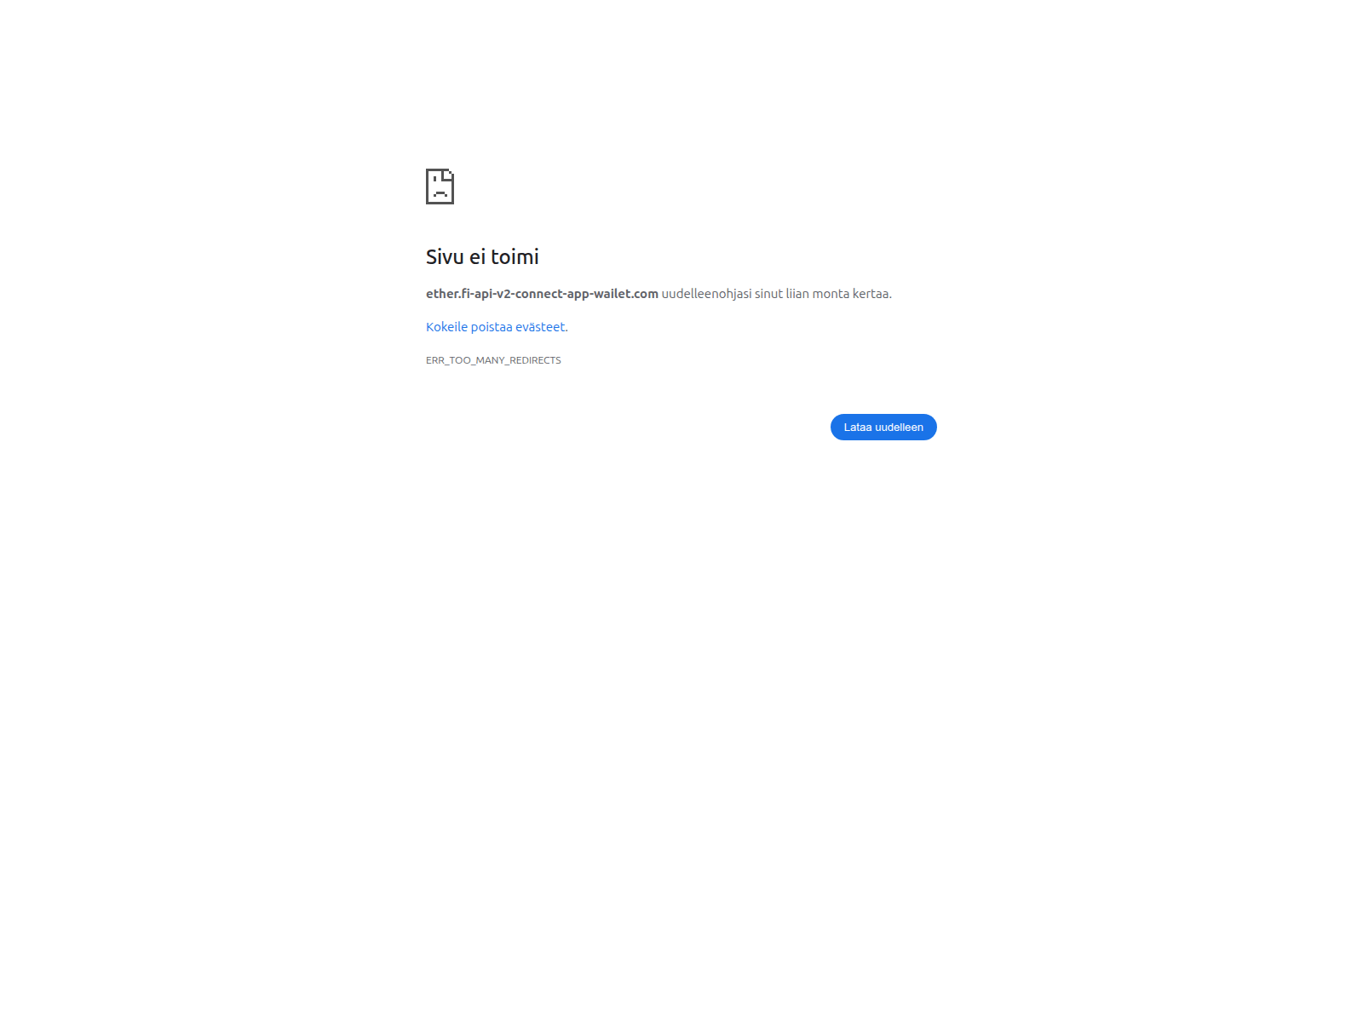
Task: Click the "uudelleenohjasi sinut liian monta kertaa" message
Action: point(776,294)
